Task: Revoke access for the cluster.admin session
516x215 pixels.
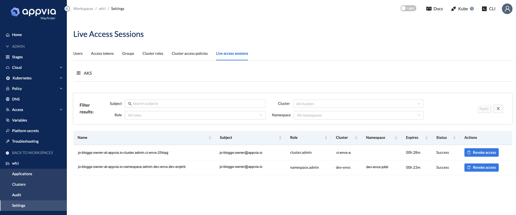Action: (x=481, y=153)
